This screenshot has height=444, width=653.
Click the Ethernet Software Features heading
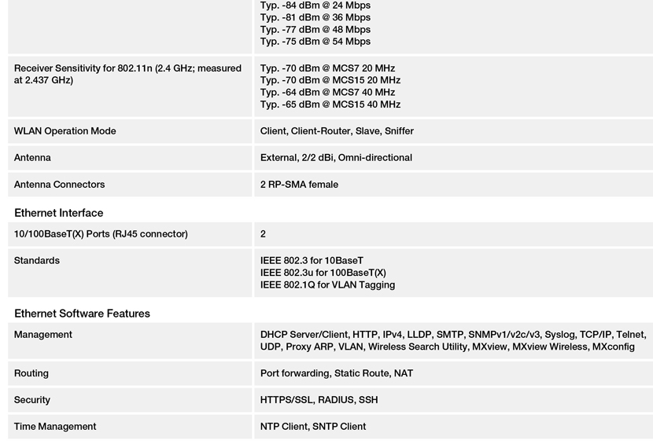click(82, 314)
